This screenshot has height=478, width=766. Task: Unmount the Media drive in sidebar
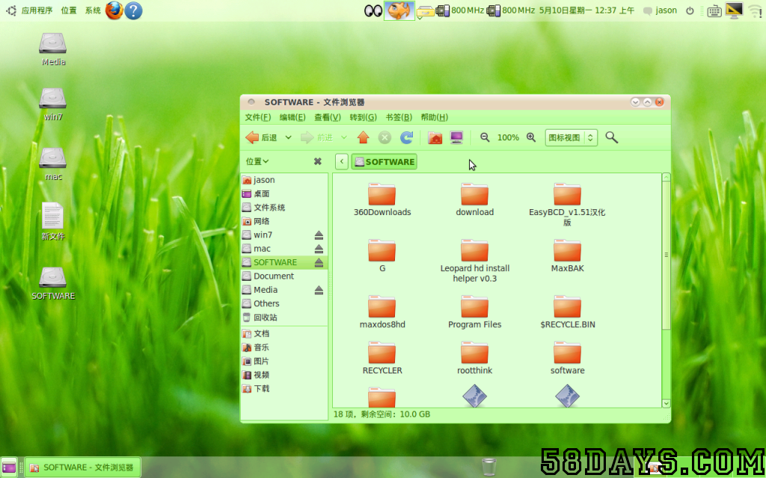(319, 290)
